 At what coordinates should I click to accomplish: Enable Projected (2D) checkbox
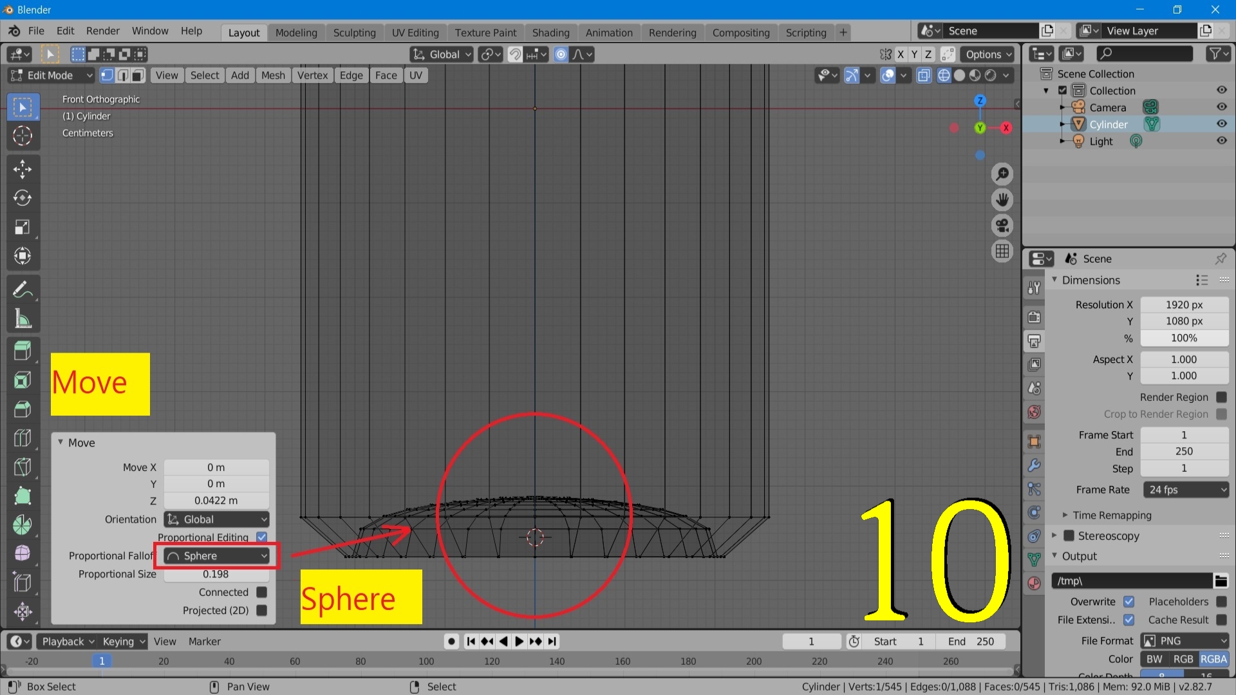coord(261,610)
